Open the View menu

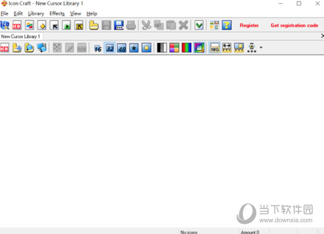[76, 13]
